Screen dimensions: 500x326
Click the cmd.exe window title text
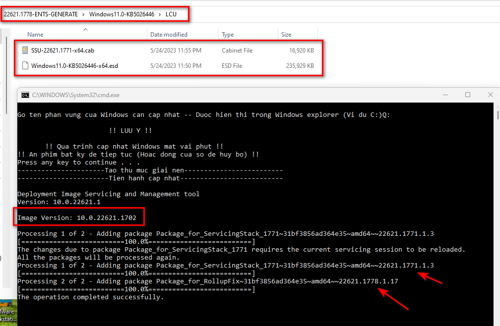pos(76,95)
